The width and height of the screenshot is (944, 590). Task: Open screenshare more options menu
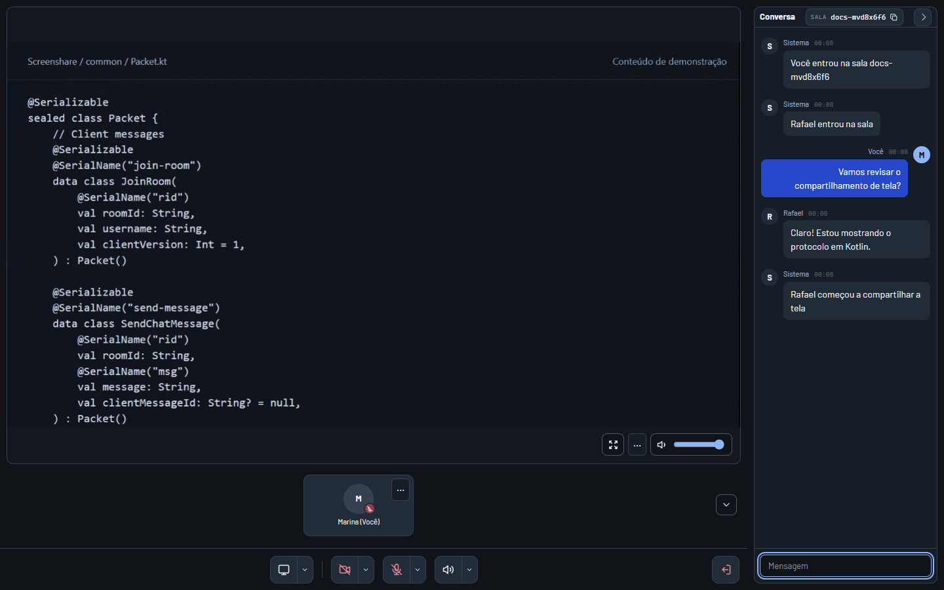637,444
